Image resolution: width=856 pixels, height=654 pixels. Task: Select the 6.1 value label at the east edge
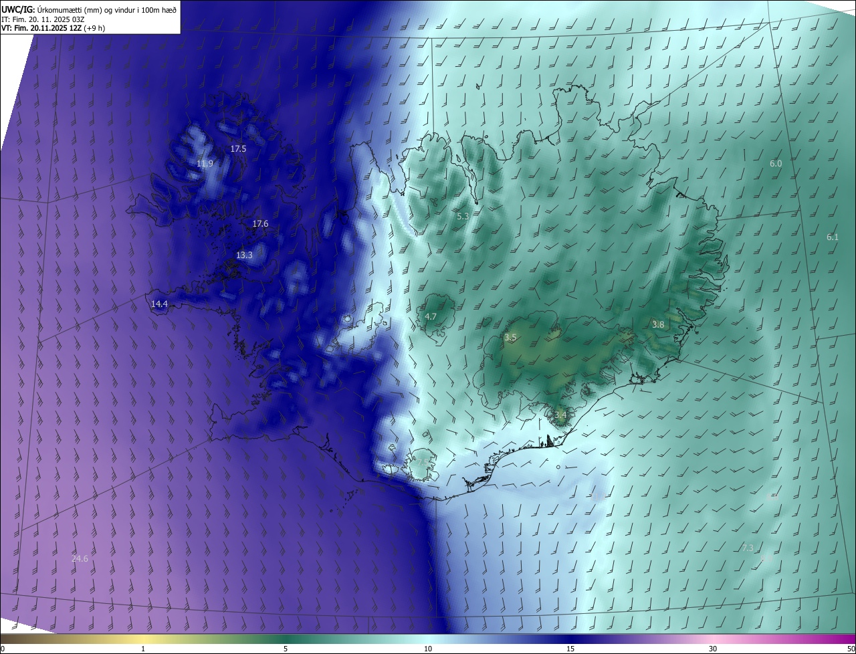[x=832, y=237]
